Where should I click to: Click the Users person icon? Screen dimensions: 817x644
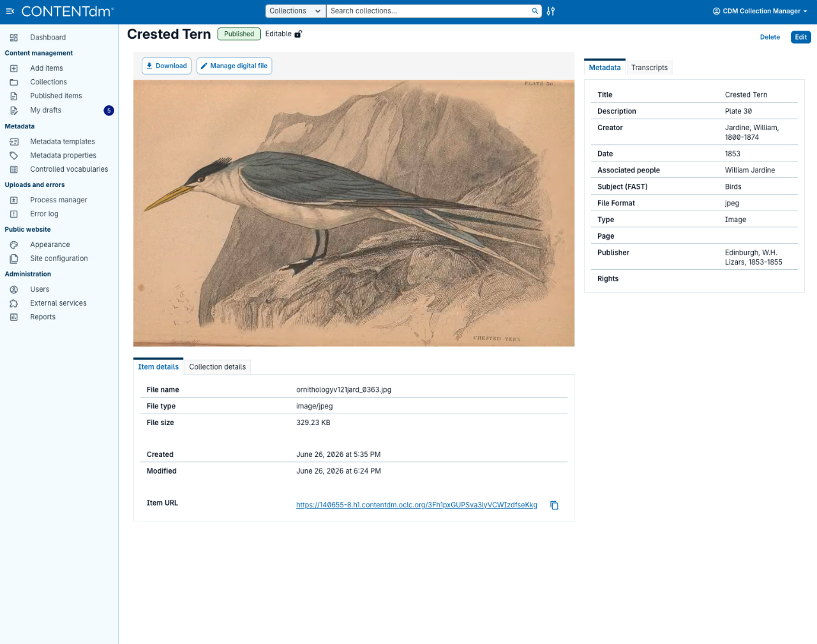point(14,290)
